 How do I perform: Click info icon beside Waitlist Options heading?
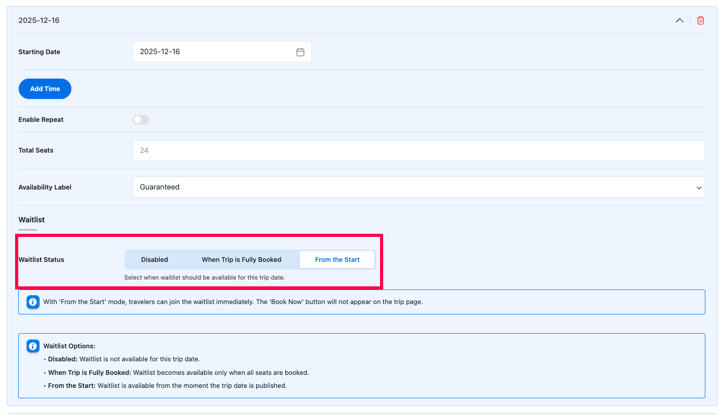tap(33, 346)
